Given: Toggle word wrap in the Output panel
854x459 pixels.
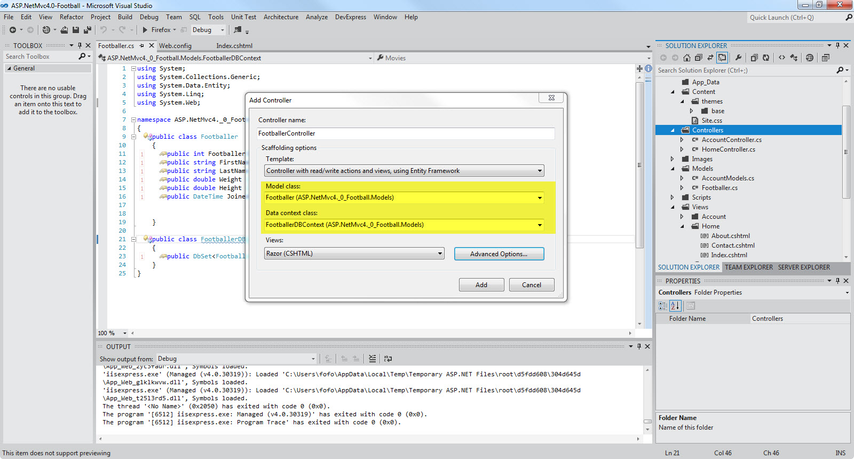Looking at the screenshot, I should [388, 359].
